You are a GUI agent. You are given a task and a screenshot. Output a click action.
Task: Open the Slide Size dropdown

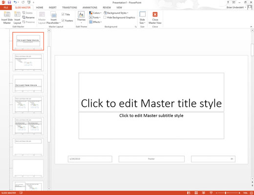[142, 18]
